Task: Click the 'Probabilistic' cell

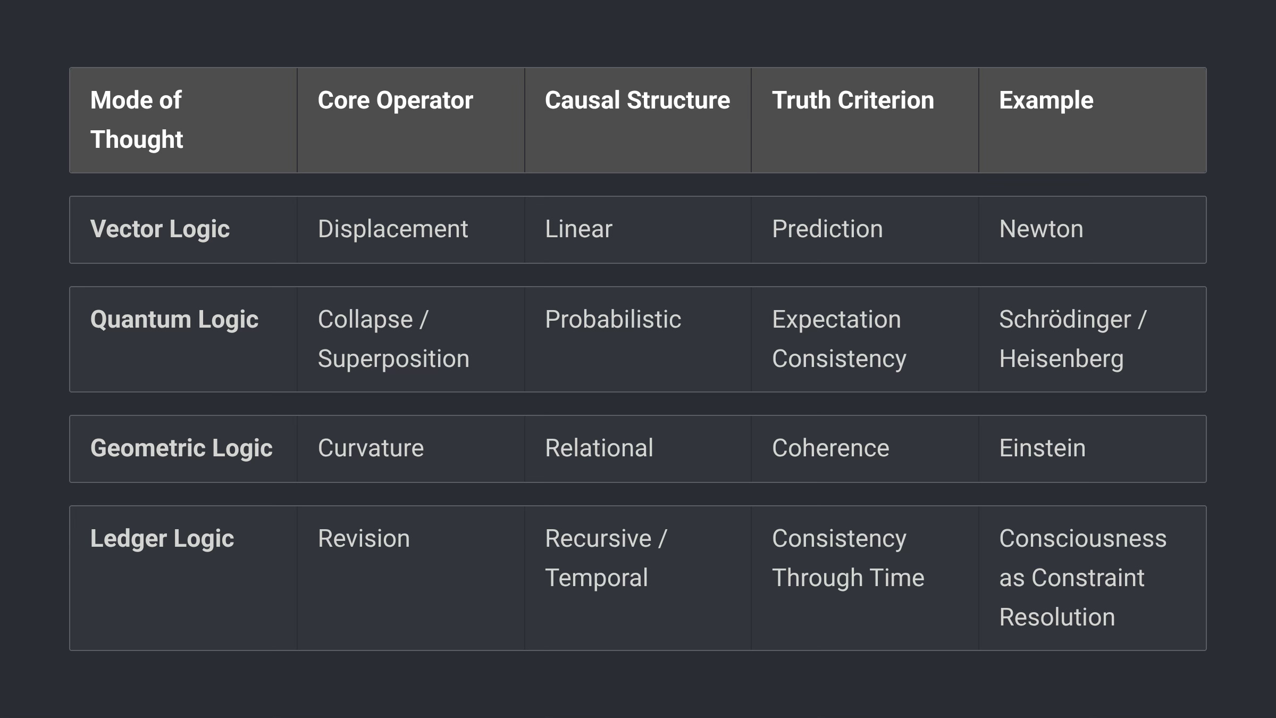Action: pyautogui.click(x=638, y=339)
